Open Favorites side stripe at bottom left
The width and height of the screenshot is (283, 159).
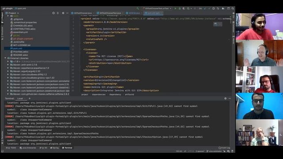pyautogui.click(x=2, y=137)
